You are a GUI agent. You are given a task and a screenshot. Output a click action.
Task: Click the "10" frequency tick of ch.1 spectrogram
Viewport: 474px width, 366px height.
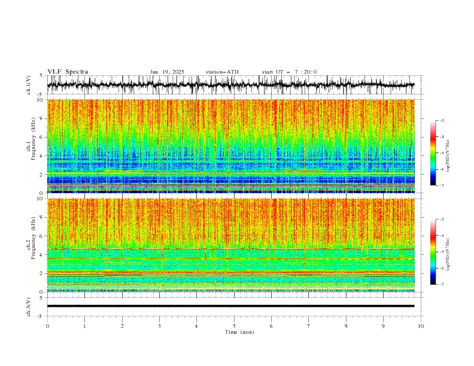[41, 100]
